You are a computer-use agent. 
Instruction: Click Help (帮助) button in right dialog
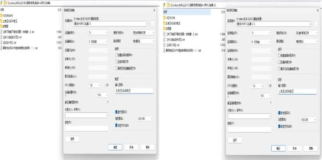click(x=311, y=148)
